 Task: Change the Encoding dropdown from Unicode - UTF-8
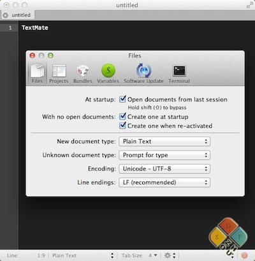pyautogui.click(x=164, y=168)
